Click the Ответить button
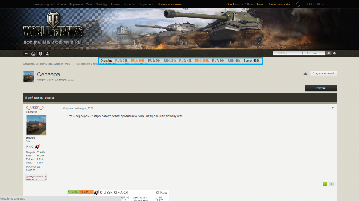The width and height of the screenshot is (359, 201). (321, 88)
